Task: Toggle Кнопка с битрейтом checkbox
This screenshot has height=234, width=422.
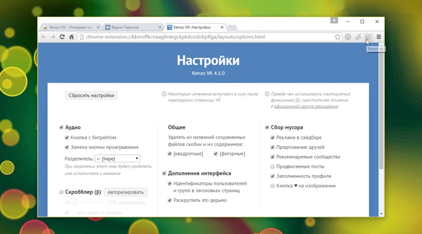Action: point(67,137)
